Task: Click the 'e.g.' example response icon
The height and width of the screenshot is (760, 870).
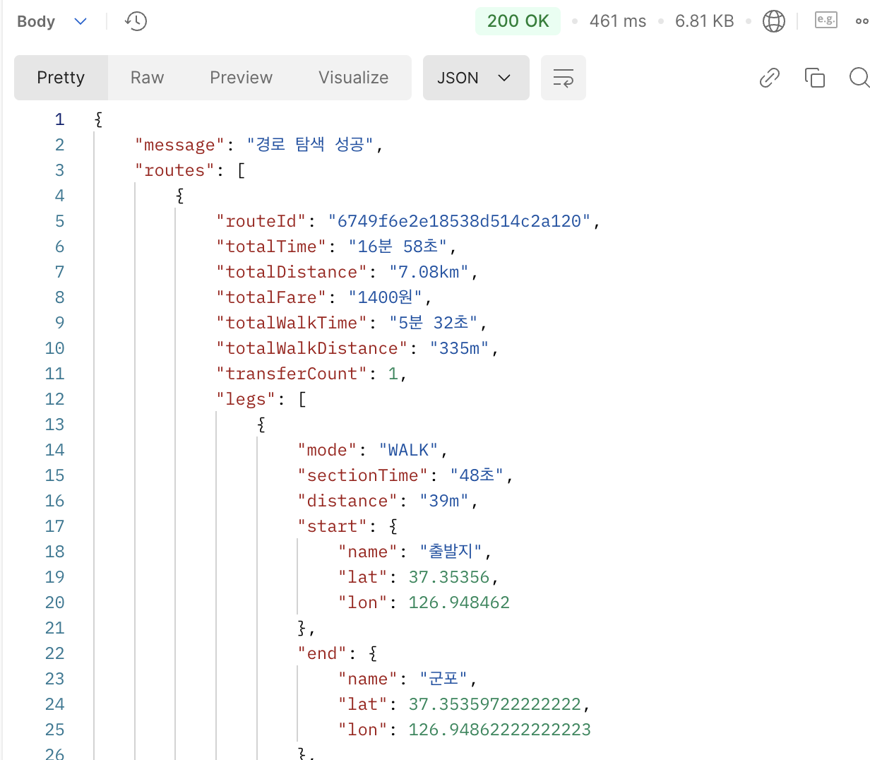Action: tap(825, 20)
